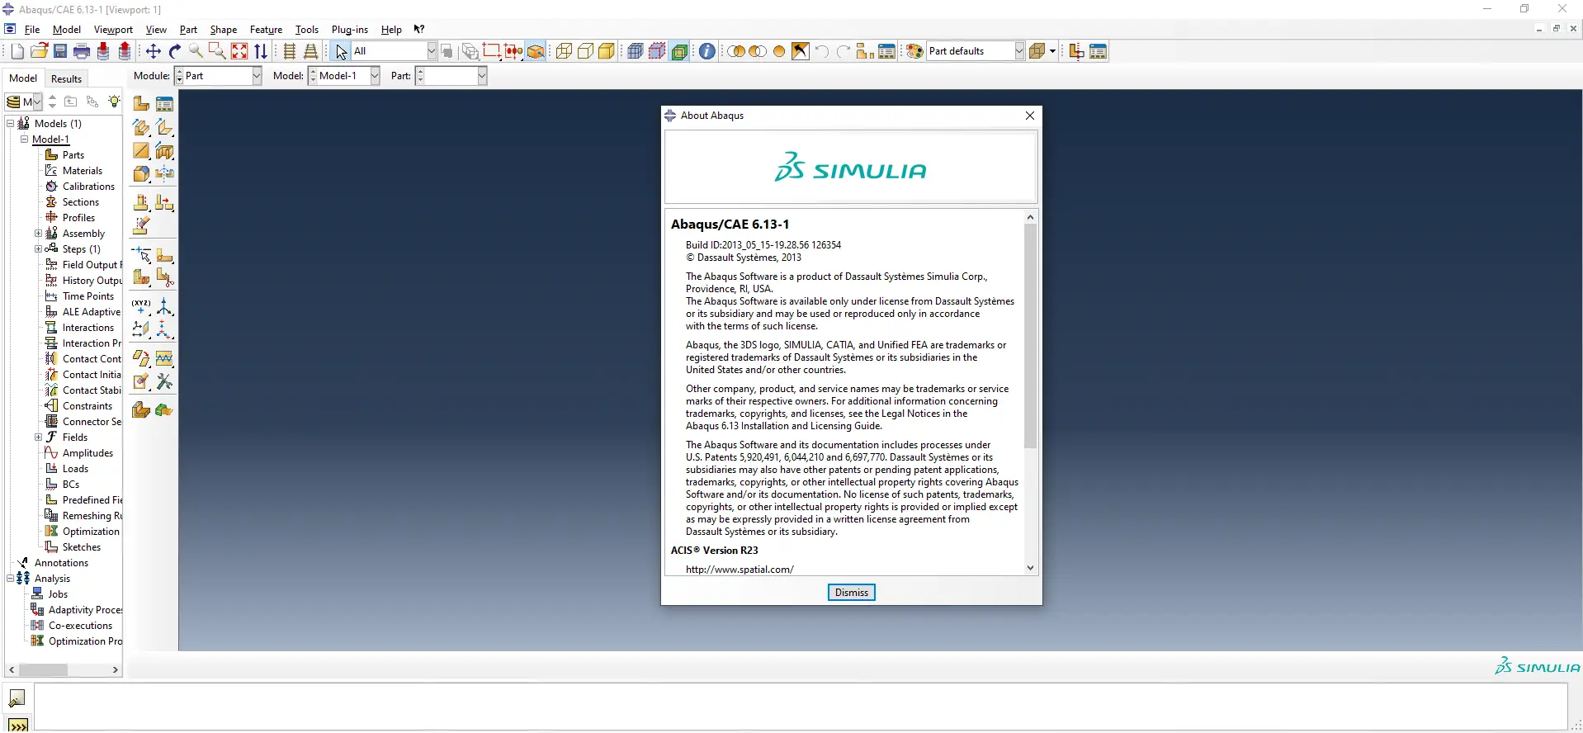Close the About Abaqus dialog with X
Screen dimensions: 1583x733
coord(1029,116)
